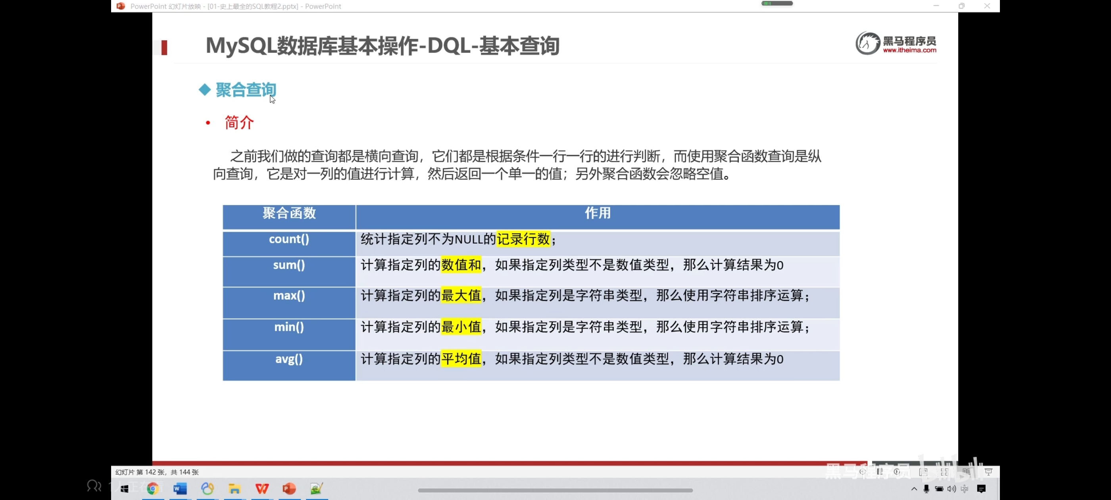Toggle the microphone tray icon
Image resolution: width=1111 pixels, height=500 pixels.
926,489
